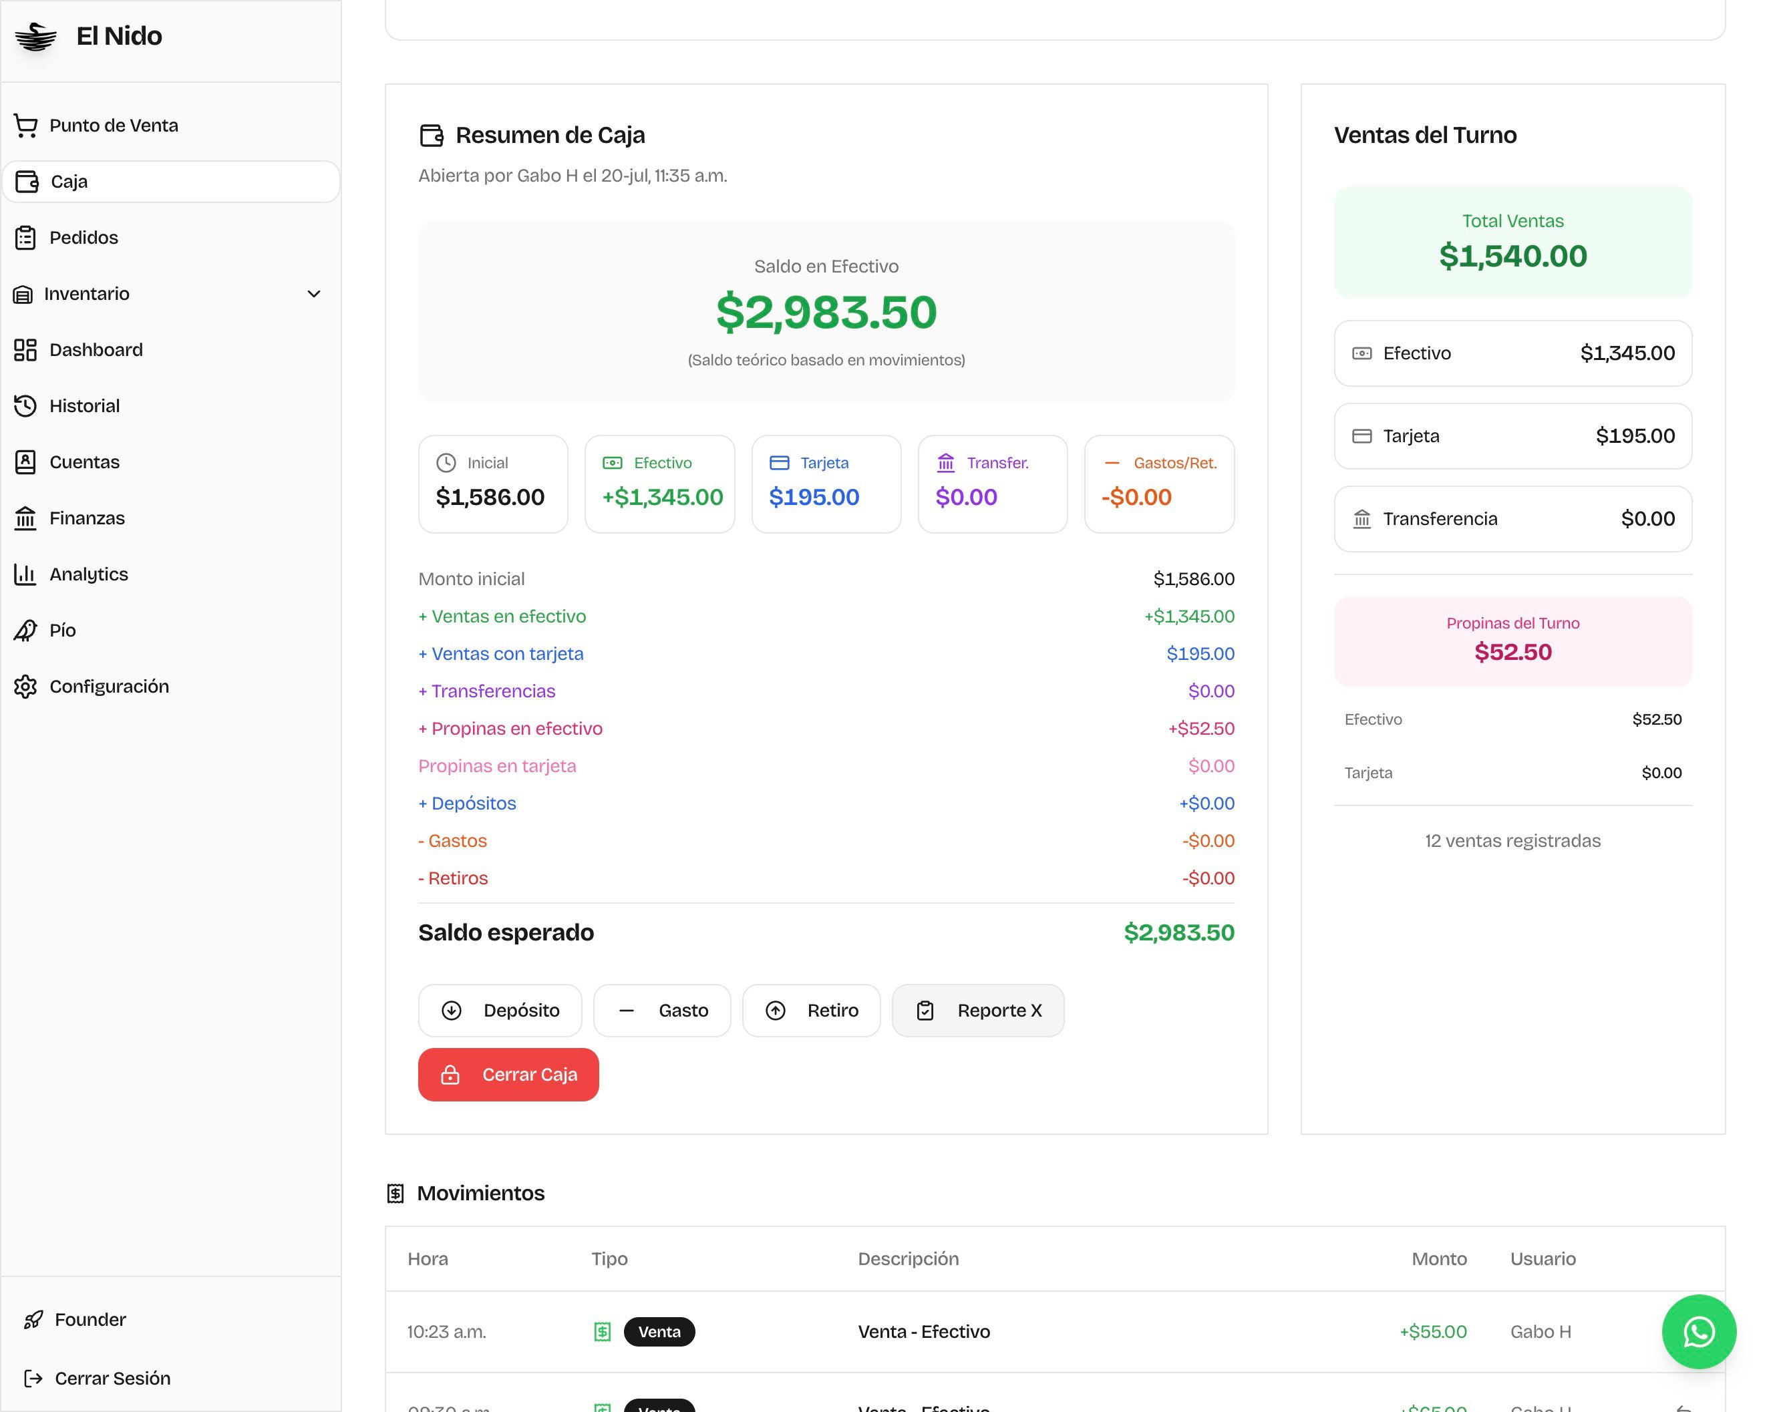Click the minus icon in Gastos/Ret. card
1769x1412 pixels.
coord(1112,463)
